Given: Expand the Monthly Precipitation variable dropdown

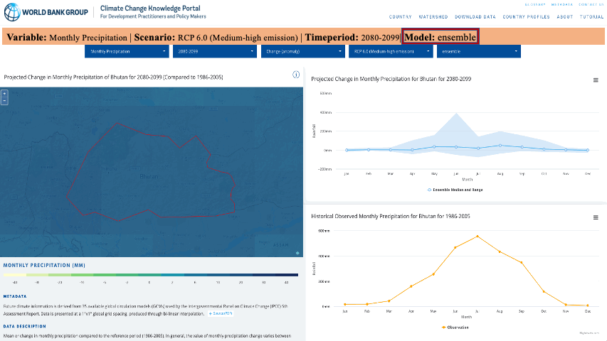Looking at the screenshot, I should pos(127,52).
